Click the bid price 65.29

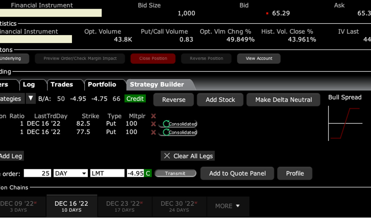tap(281, 13)
